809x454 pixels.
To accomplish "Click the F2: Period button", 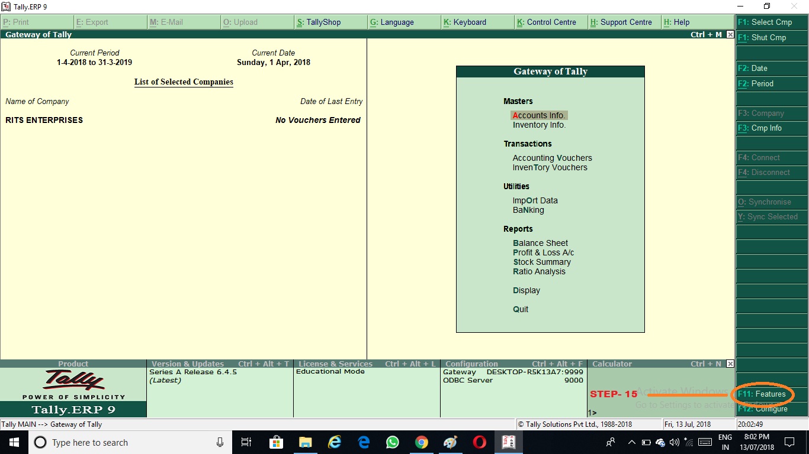I will (772, 83).
